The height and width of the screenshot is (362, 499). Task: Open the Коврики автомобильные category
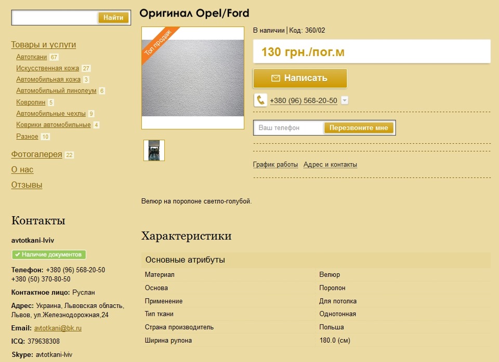point(54,125)
